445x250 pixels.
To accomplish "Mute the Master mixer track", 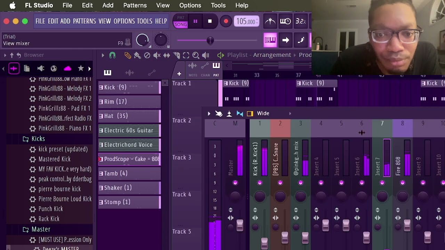I will coord(235,183).
